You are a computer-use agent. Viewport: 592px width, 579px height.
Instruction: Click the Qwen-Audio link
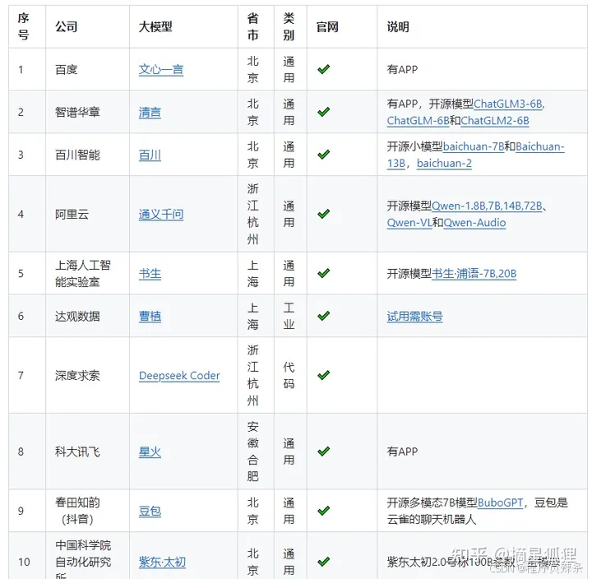474,223
